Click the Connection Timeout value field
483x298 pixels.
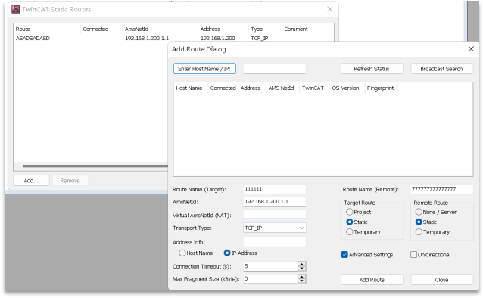(270, 266)
